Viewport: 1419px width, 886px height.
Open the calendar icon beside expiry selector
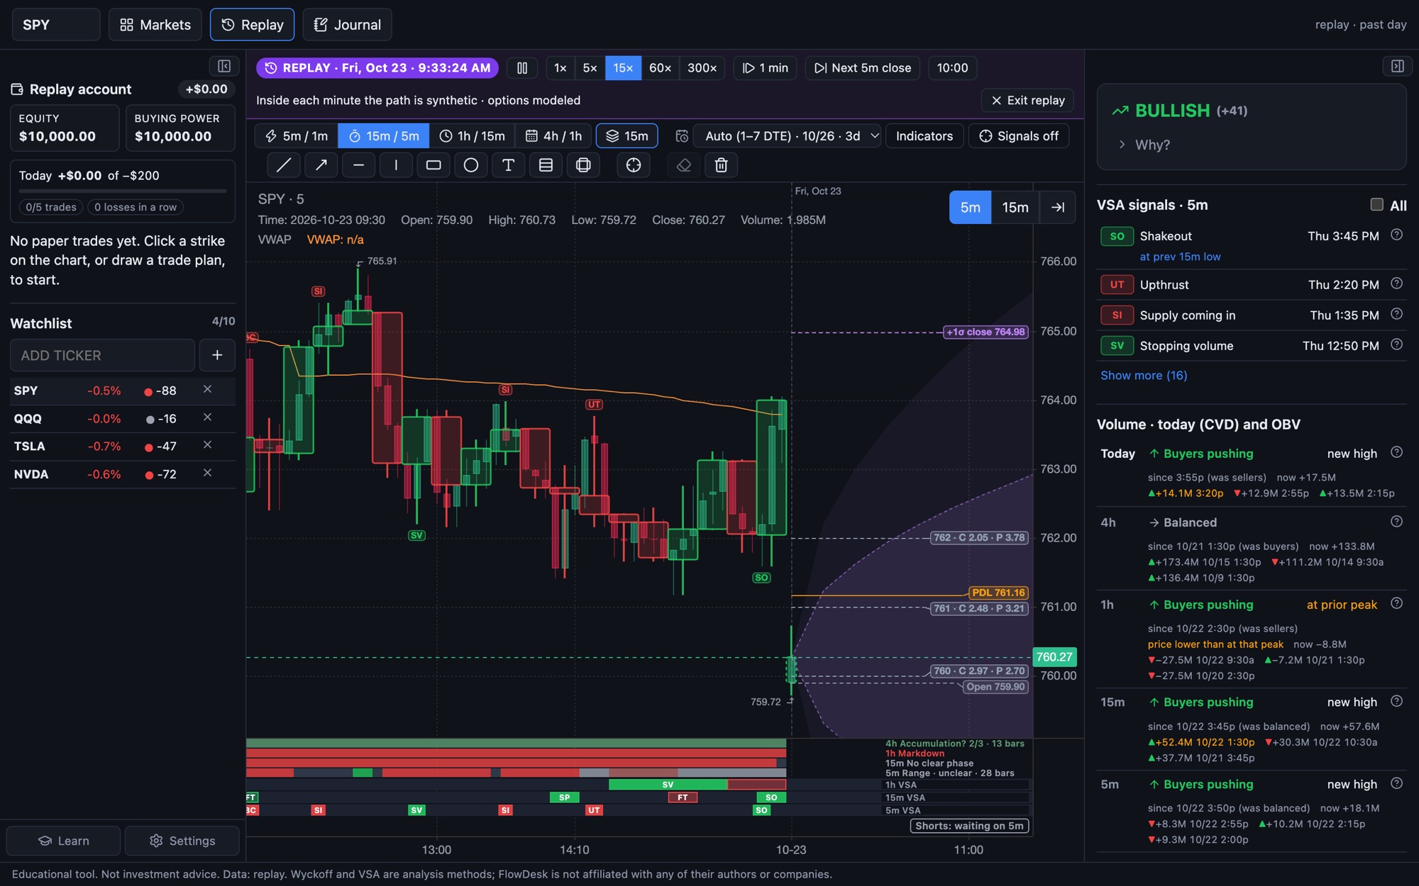coord(682,136)
